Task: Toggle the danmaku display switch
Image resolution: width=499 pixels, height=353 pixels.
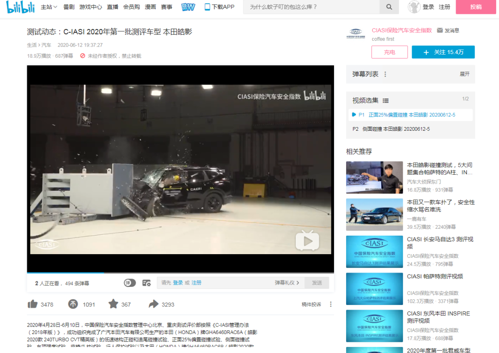Action: (x=131, y=283)
